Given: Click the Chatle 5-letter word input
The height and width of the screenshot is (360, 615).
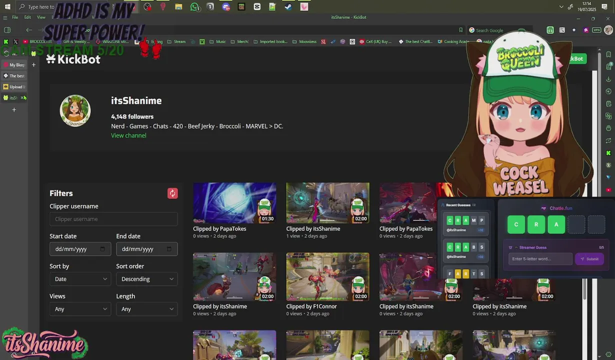Looking at the screenshot, I should [x=540, y=259].
